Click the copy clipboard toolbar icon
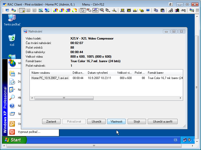 [156, 10]
